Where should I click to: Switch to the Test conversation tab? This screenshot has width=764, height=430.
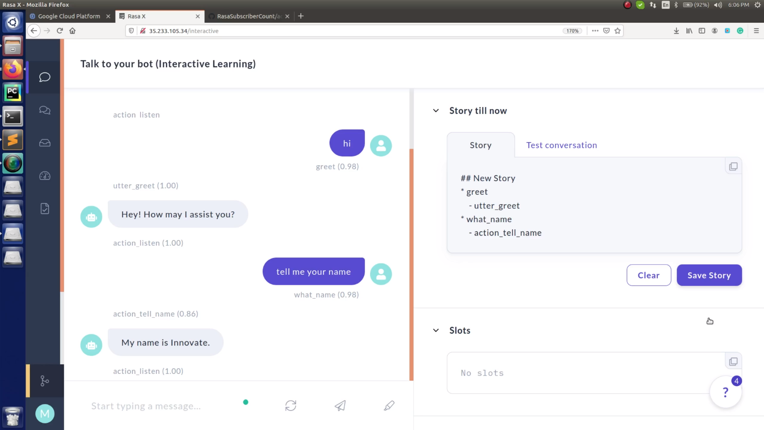561,145
